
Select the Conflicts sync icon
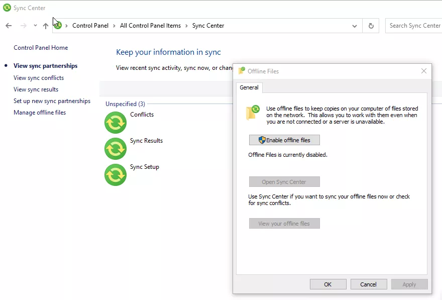click(x=116, y=123)
